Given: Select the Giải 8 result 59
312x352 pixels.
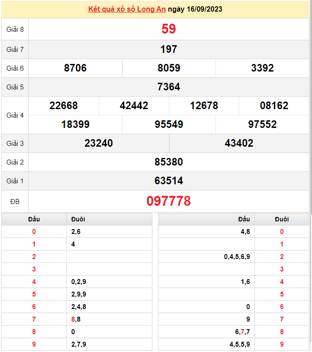Looking at the screenshot, I should [x=169, y=29].
